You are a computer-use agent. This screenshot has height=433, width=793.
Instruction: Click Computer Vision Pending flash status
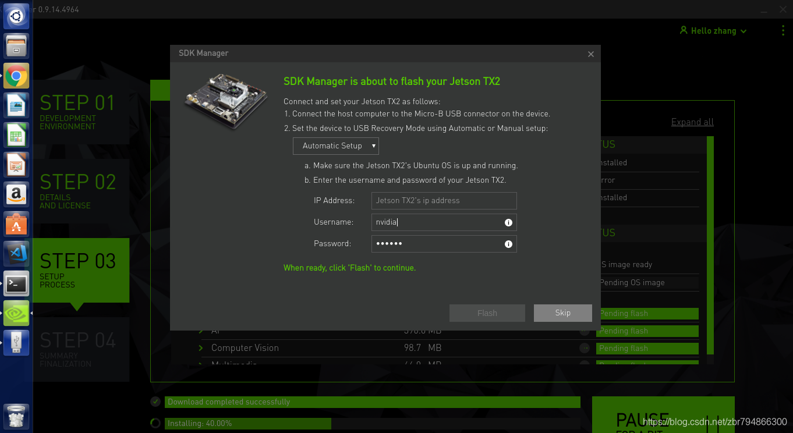(x=647, y=349)
